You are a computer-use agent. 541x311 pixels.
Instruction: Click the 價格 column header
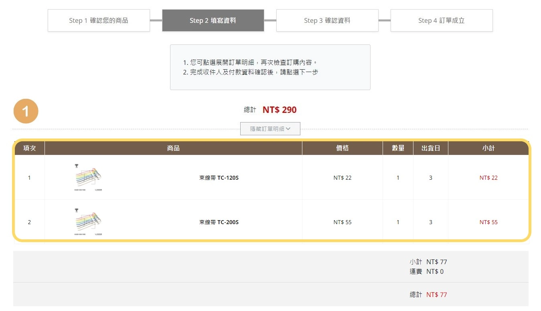tap(342, 148)
